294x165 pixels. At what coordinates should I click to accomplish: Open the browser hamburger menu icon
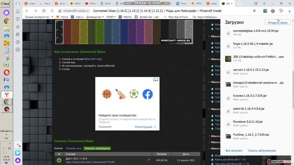point(264,3)
